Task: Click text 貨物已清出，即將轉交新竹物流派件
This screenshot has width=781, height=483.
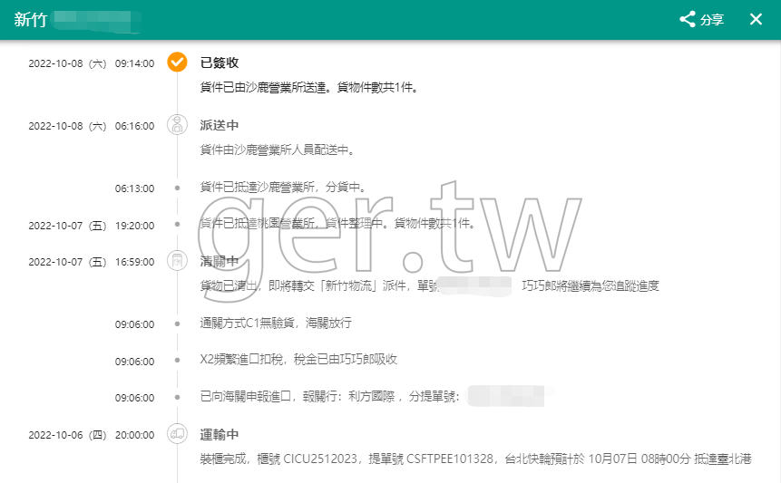Action: coord(302,285)
